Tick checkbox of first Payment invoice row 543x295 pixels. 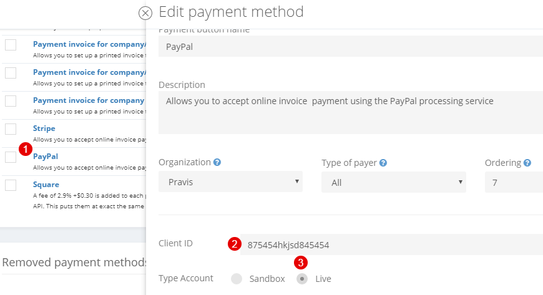[11, 45]
